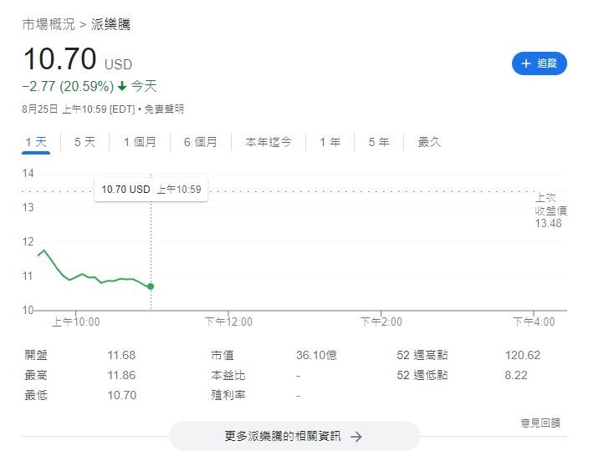Click the green data point on the chart

[x=151, y=286]
